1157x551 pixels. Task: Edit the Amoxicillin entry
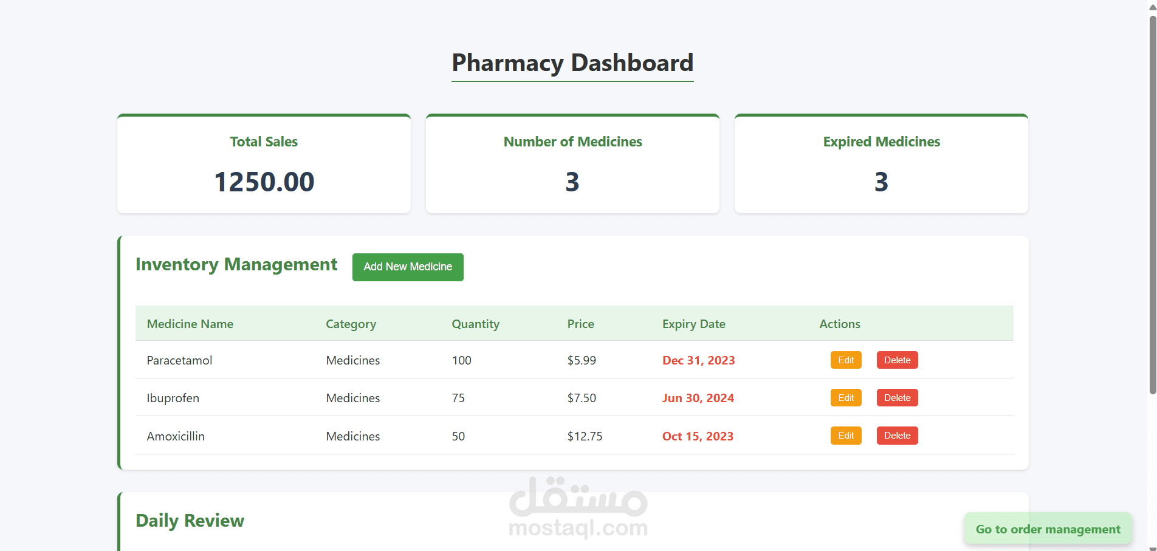pyautogui.click(x=846, y=436)
